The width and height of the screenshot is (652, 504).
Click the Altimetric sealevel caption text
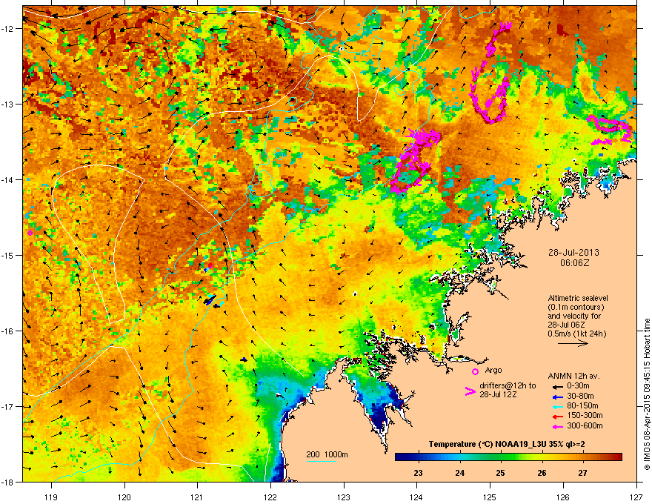pos(578,298)
